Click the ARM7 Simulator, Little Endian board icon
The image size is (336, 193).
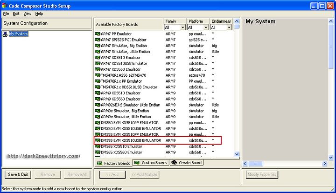pos(97,52)
